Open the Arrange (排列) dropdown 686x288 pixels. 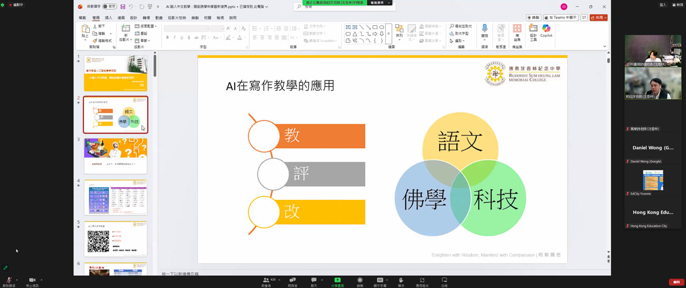[399, 32]
